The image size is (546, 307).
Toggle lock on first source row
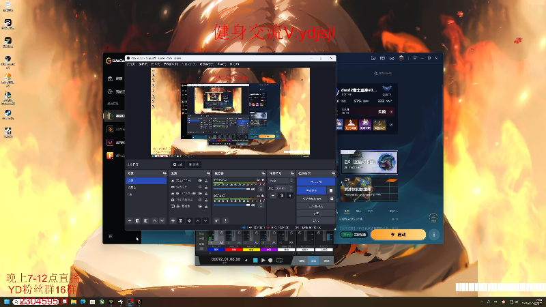(x=206, y=181)
